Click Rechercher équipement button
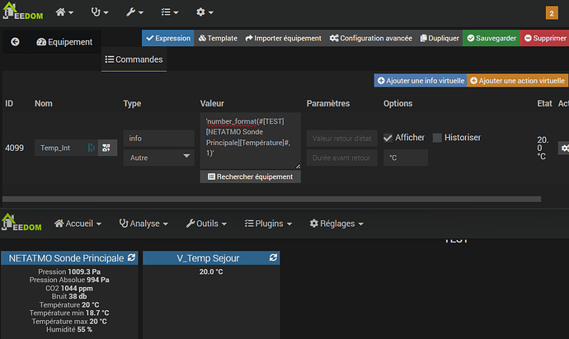The image size is (569, 339). 251,177
